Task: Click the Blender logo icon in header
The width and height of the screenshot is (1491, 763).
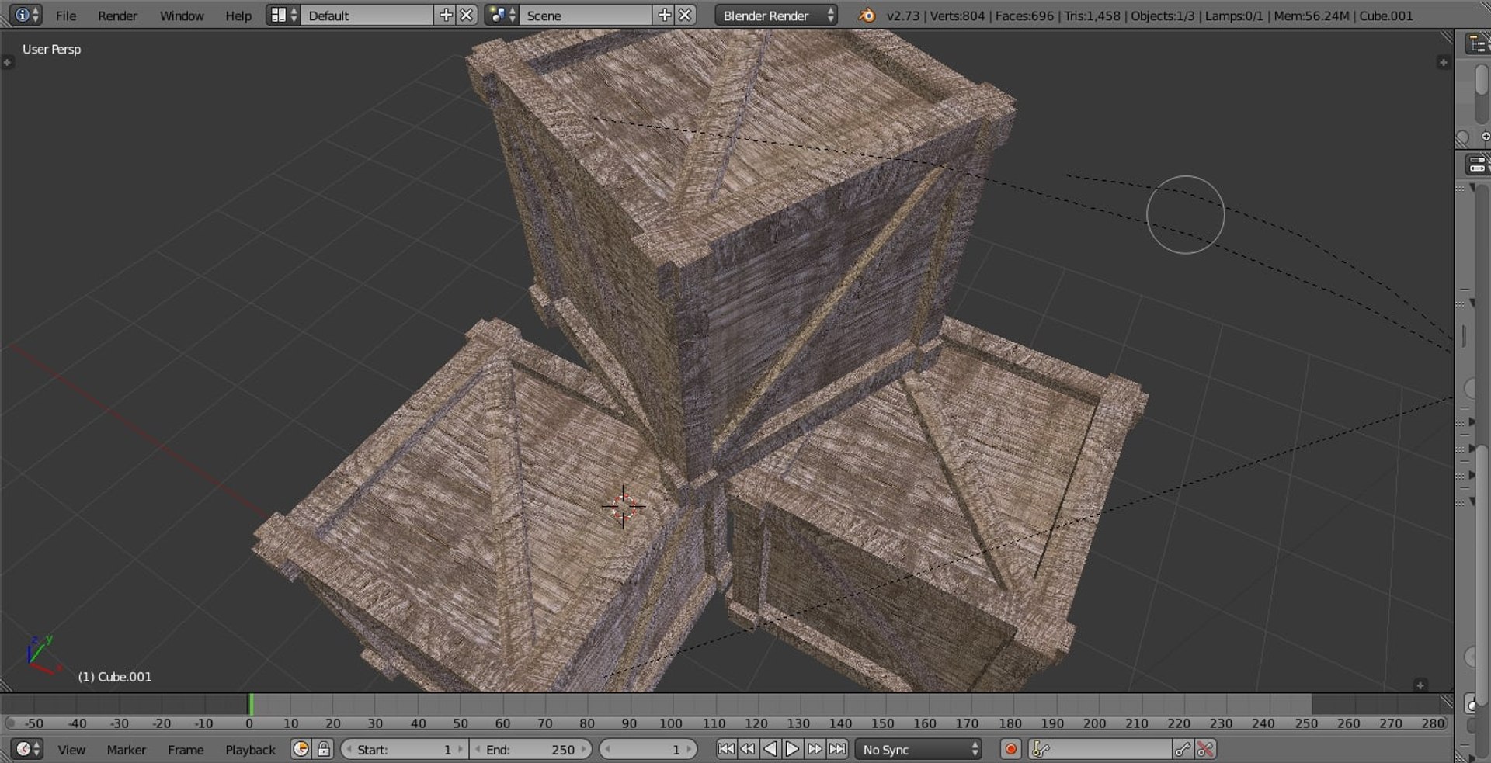Action: pos(867,15)
